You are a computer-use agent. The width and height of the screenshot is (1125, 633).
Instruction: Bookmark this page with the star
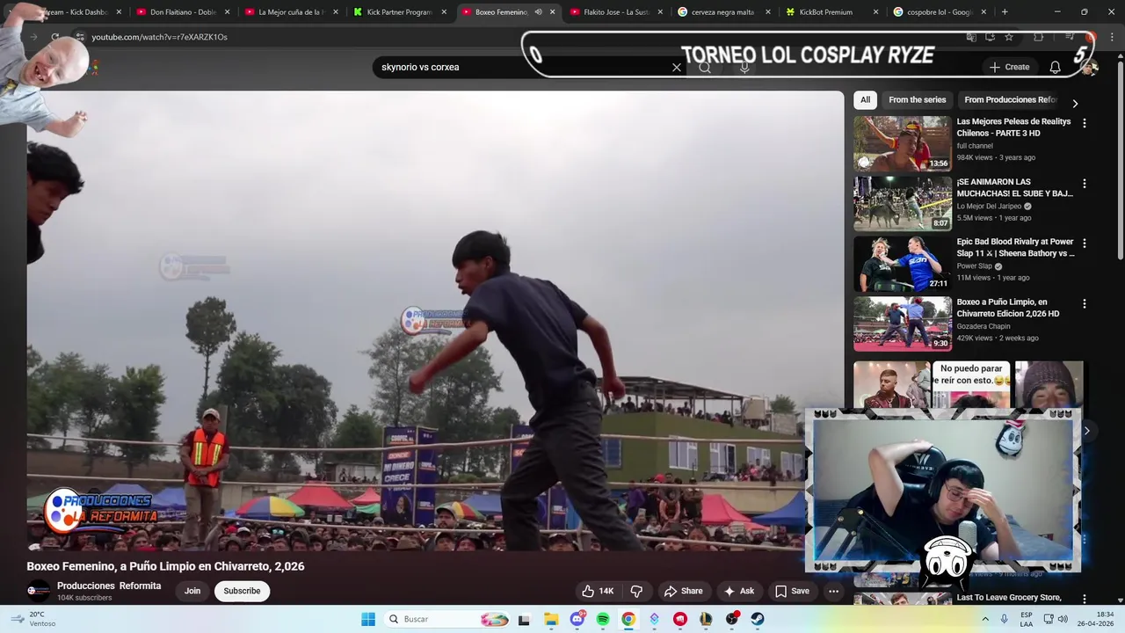pyautogui.click(x=1009, y=37)
